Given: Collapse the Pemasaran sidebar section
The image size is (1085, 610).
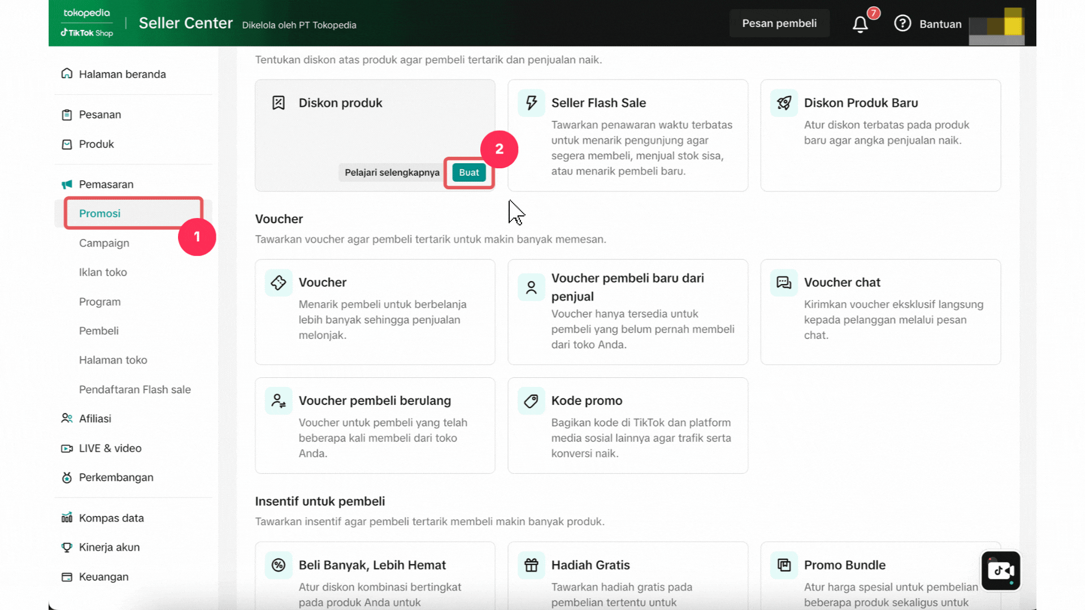Looking at the screenshot, I should [106, 185].
